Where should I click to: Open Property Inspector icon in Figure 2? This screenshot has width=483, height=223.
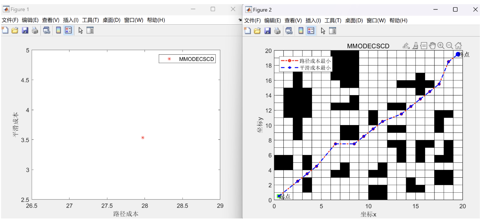tap(333, 31)
